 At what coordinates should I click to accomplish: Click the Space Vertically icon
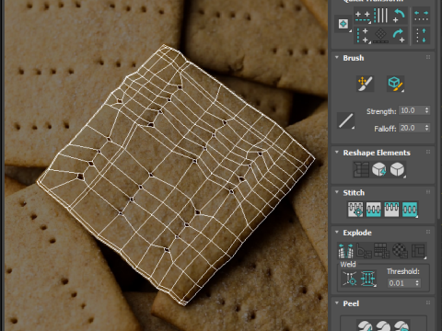[x=421, y=36]
